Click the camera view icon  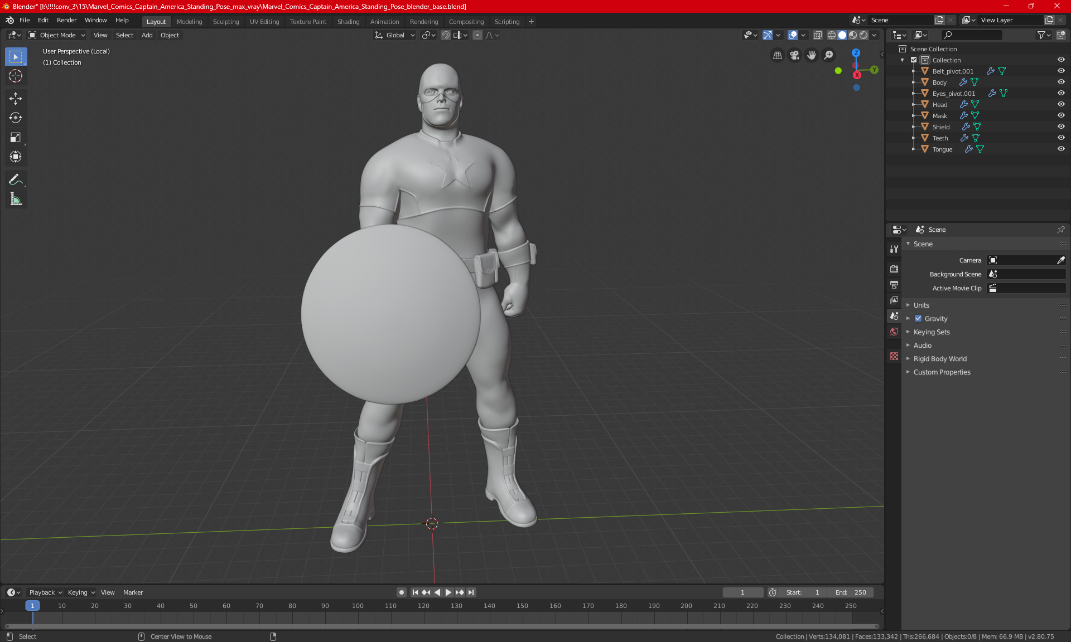794,55
